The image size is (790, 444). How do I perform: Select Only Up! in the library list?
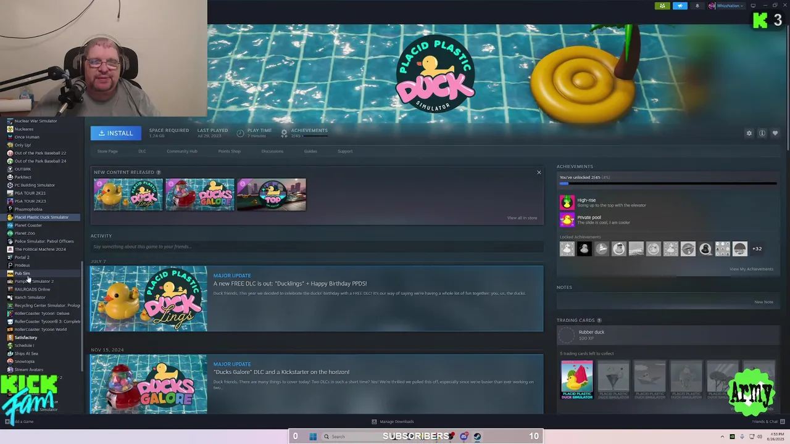click(22, 145)
